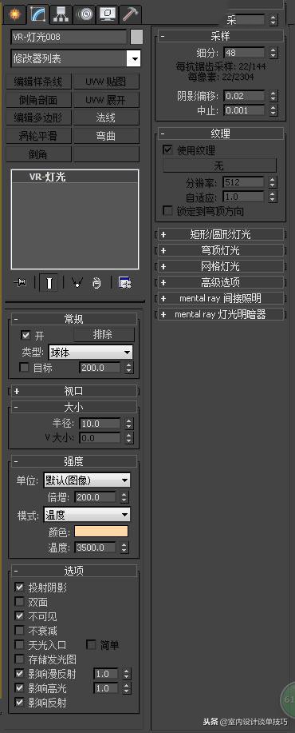Toggle the 开 light enable checkbox
295x733 pixels.
pyautogui.click(x=26, y=336)
